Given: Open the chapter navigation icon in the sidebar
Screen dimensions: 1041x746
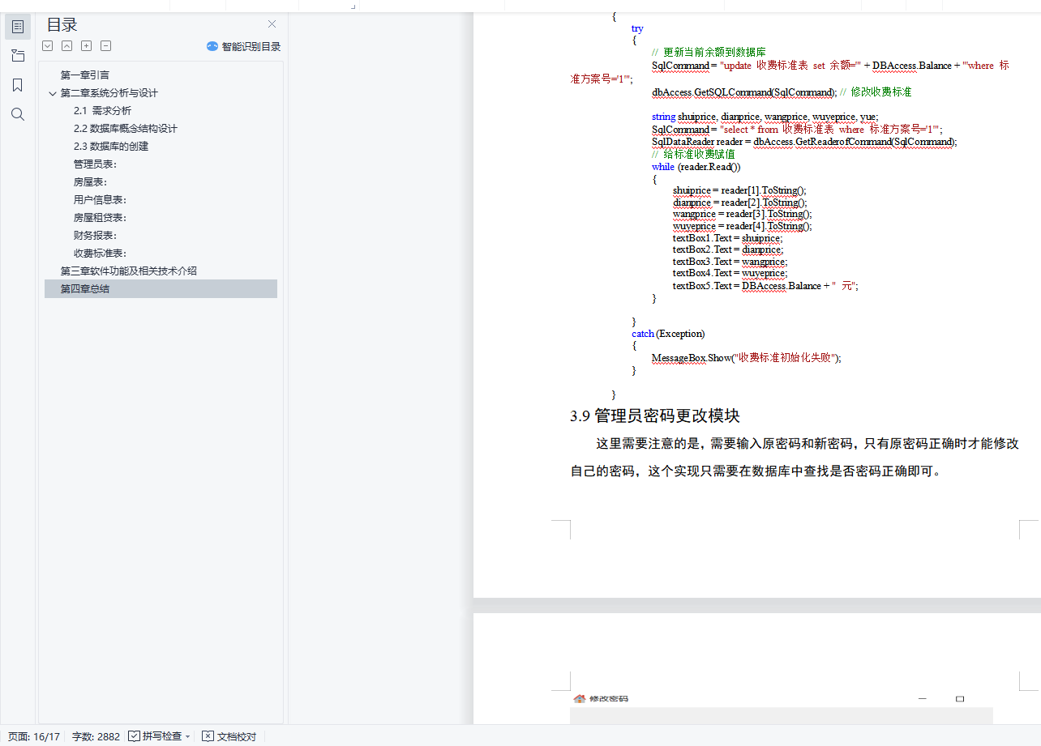Looking at the screenshot, I should point(18,56).
